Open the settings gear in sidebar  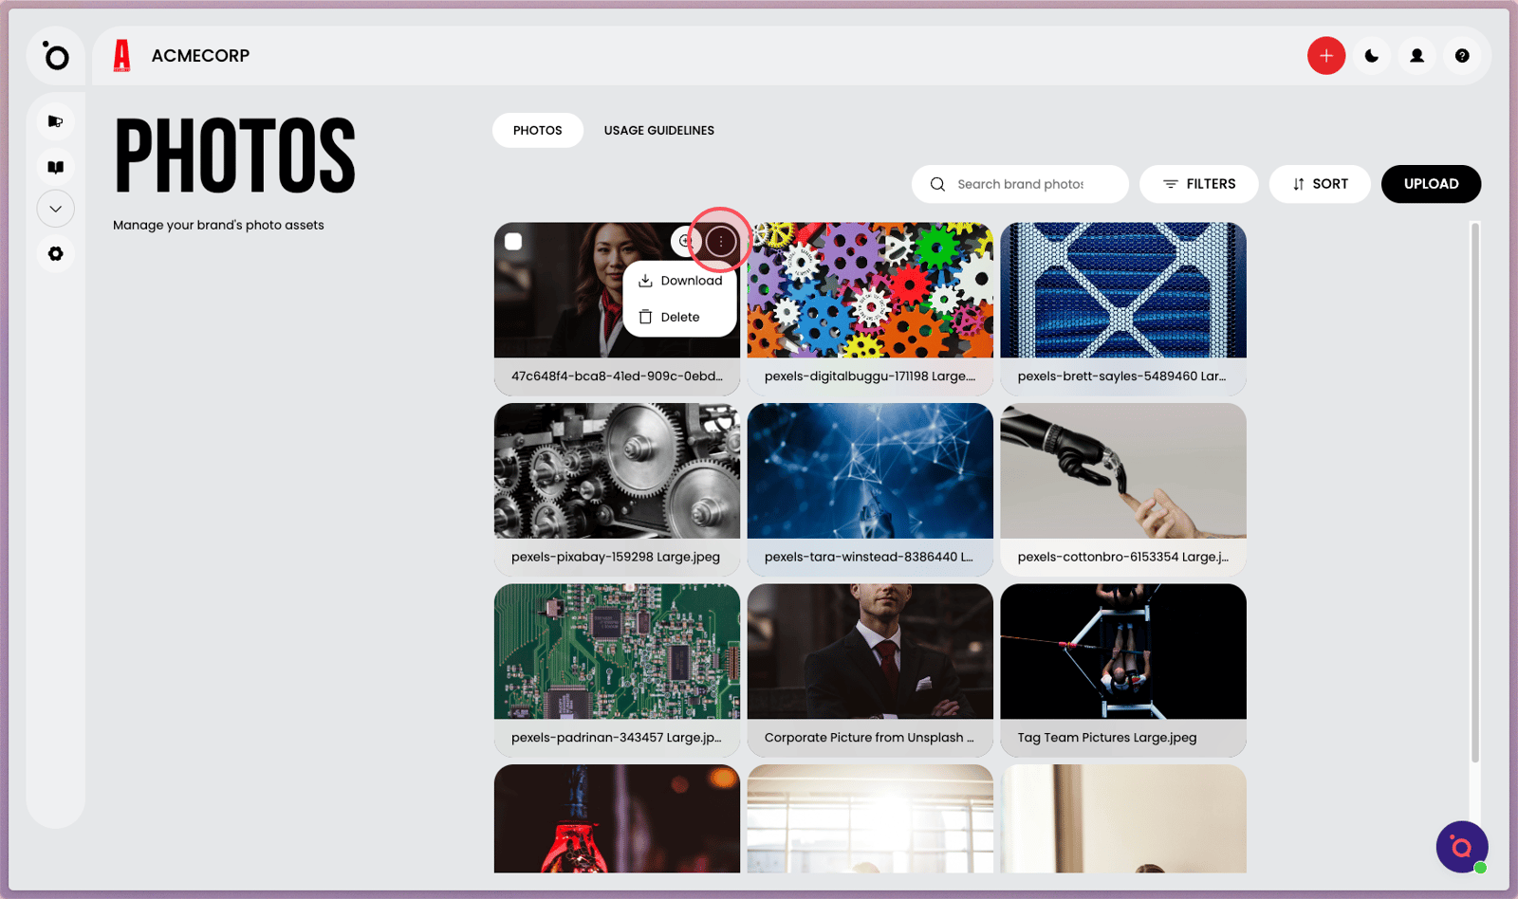[56, 253]
